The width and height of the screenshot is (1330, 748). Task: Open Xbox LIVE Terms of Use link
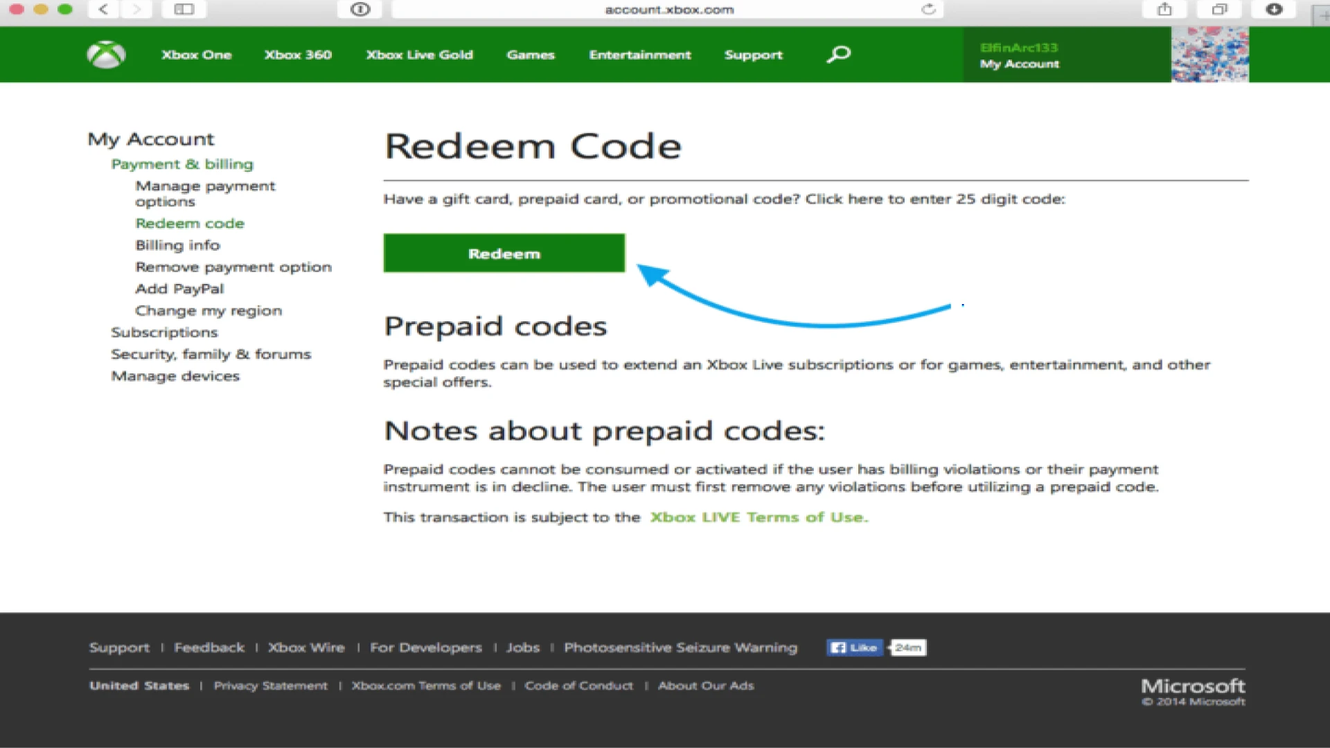click(x=759, y=517)
